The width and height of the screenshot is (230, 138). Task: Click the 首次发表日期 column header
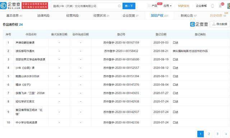(59, 34)
